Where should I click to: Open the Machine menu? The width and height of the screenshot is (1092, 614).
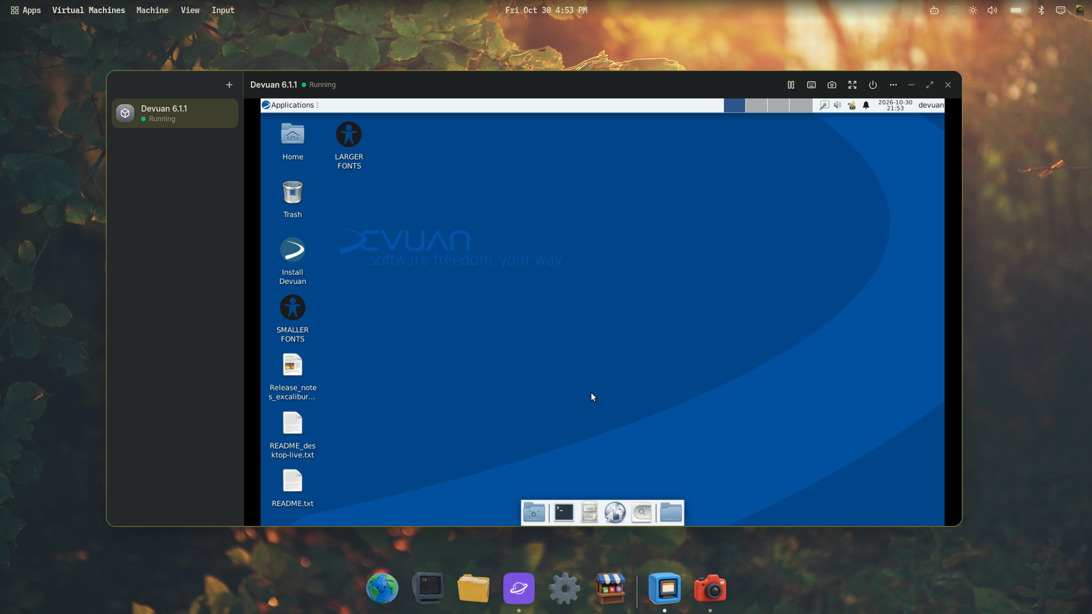[x=153, y=10]
